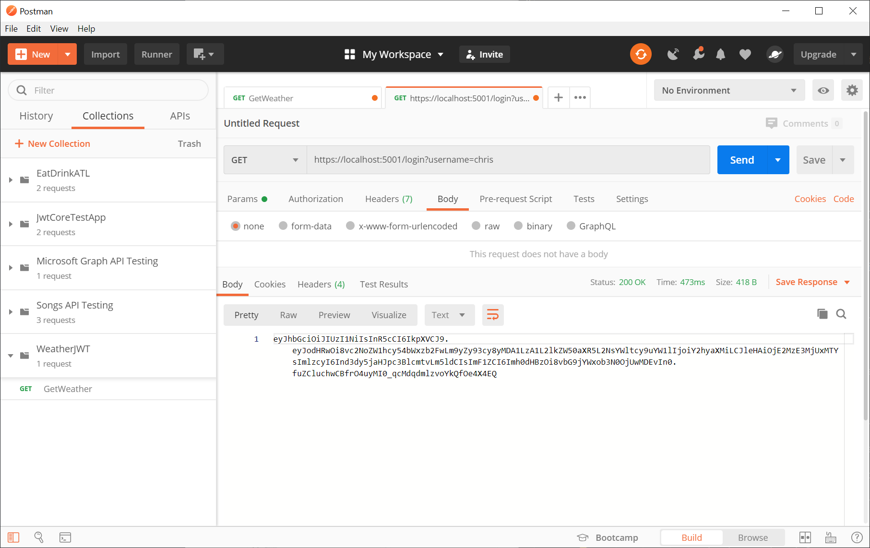Screen dimensions: 870x548
Task: Click the request URL input field
Action: tap(508, 160)
